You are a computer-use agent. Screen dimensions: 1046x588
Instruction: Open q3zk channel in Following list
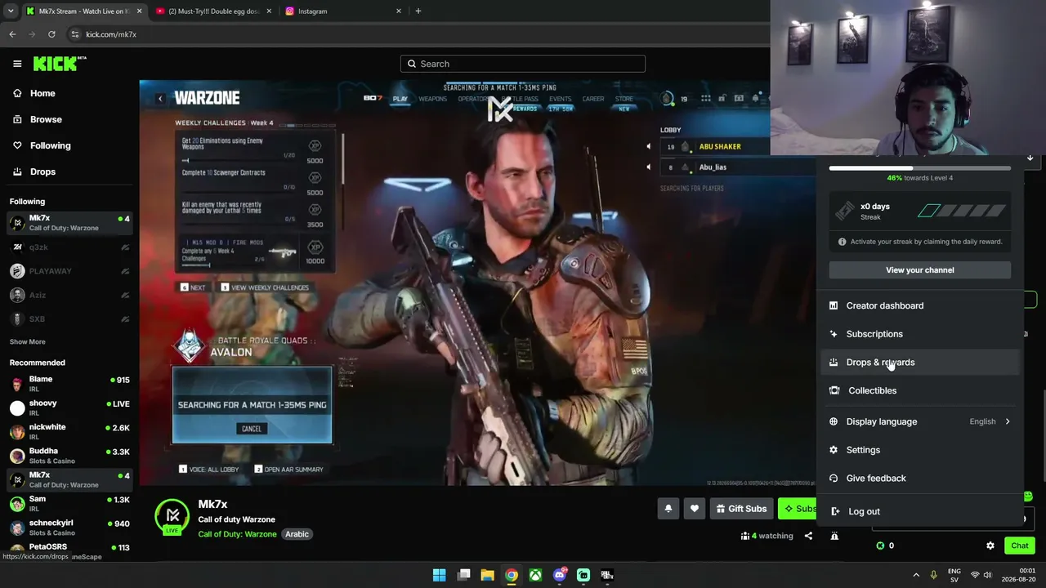70,247
